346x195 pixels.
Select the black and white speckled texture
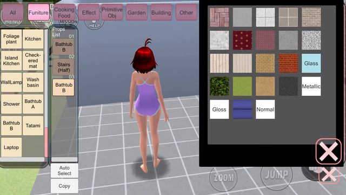(x=311, y=40)
